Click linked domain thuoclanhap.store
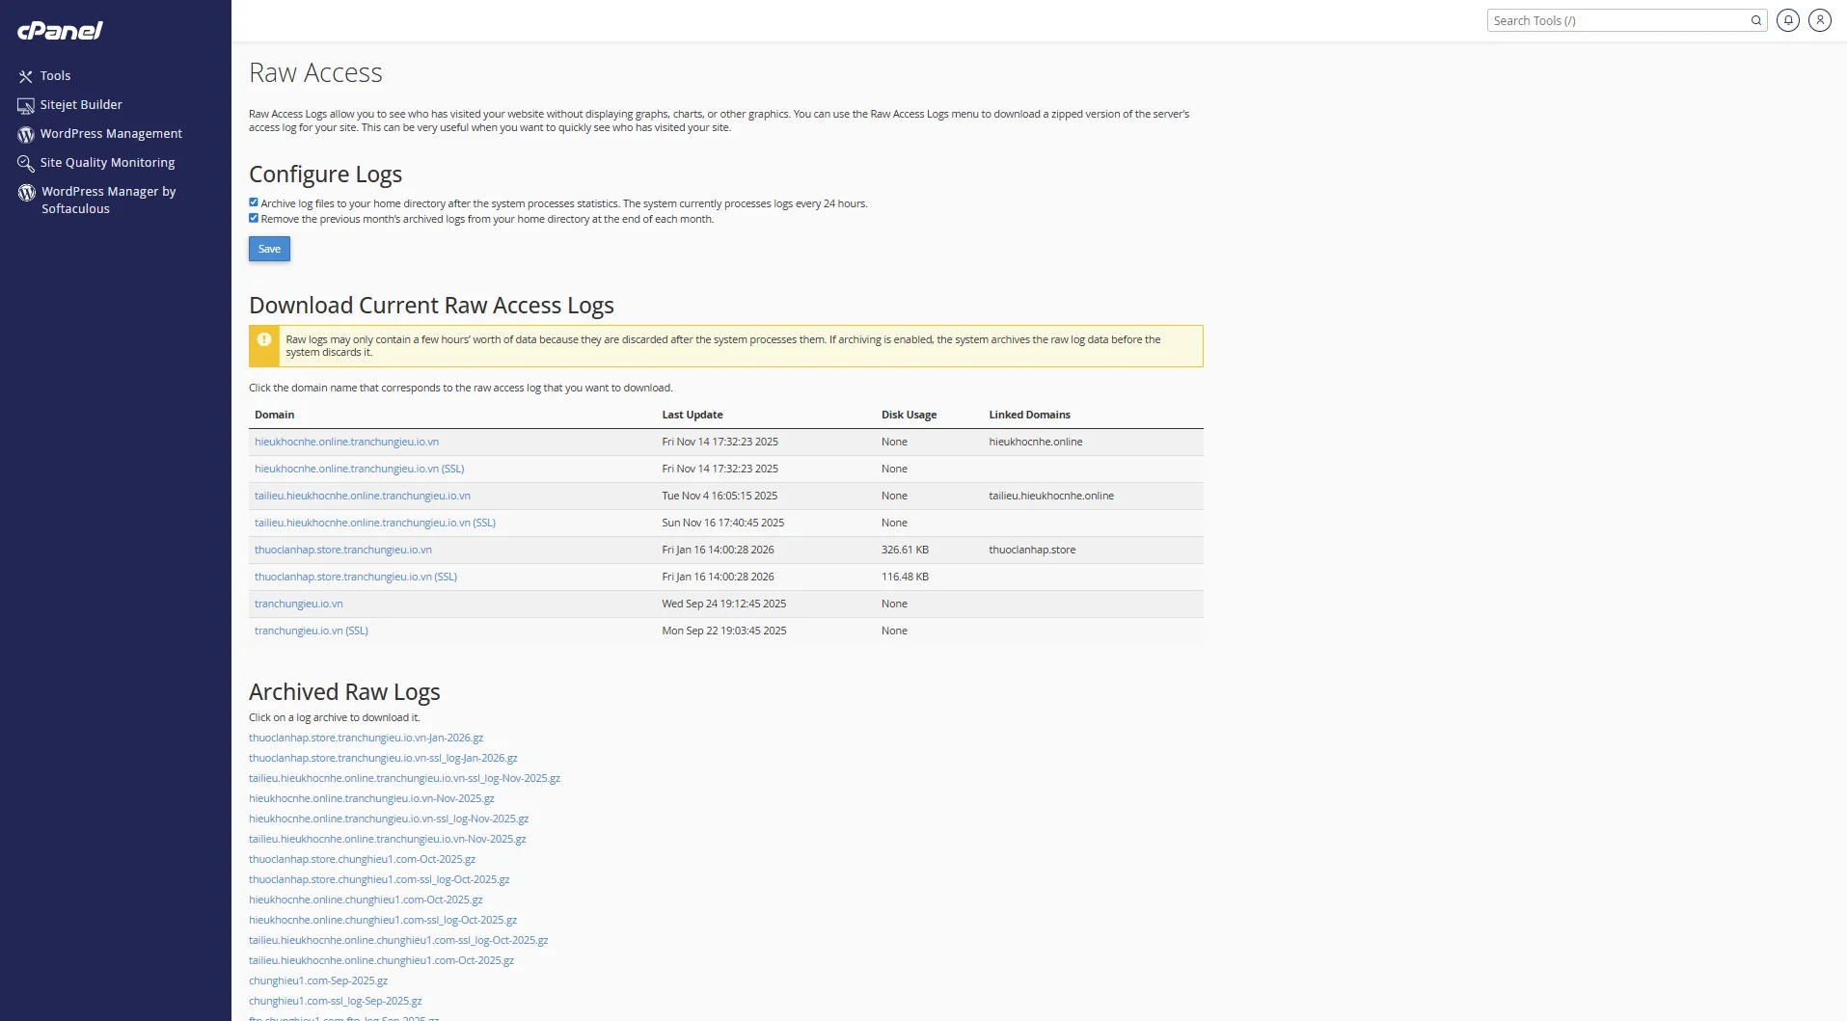 pos(1032,550)
